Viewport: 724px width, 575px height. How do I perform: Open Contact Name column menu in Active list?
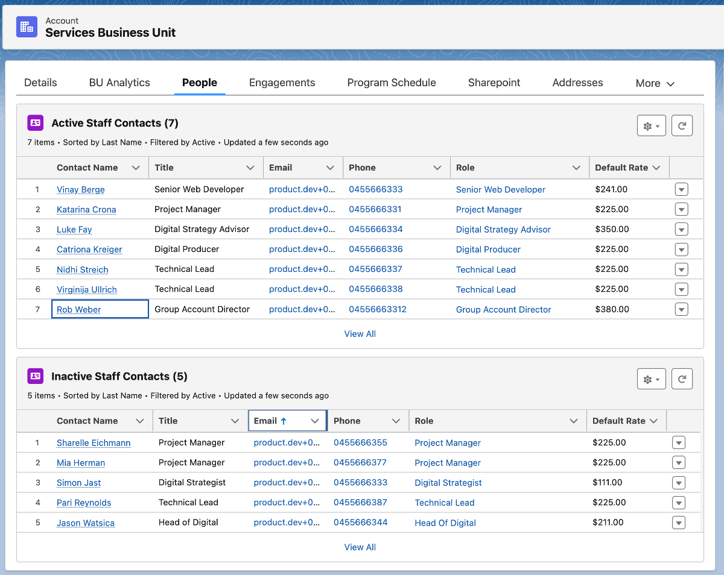click(x=136, y=168)
